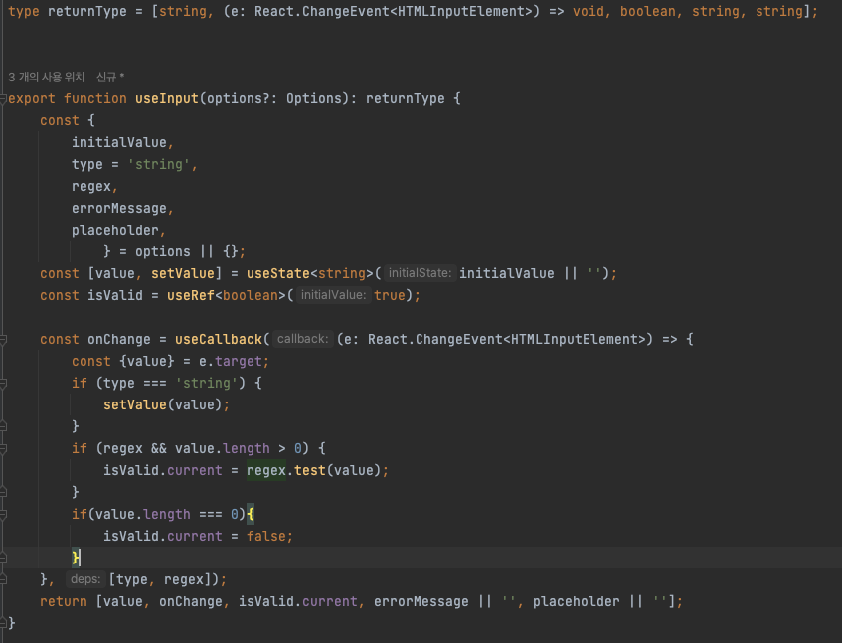Click boolean in useRef<boolean>
842x643 pixels.
click(251, 296)
